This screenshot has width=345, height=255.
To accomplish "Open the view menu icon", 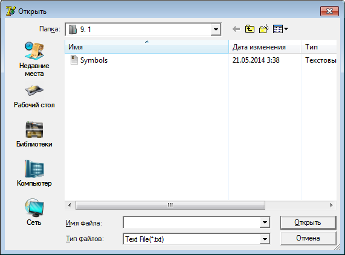I will pyautogui.click(x=280, y=29).
